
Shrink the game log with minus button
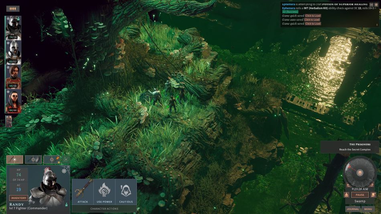[x=371, y=5]
